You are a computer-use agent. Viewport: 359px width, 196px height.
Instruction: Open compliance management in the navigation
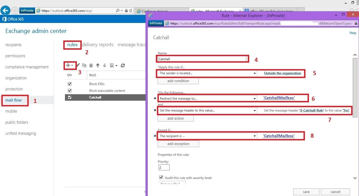point(27,67)
